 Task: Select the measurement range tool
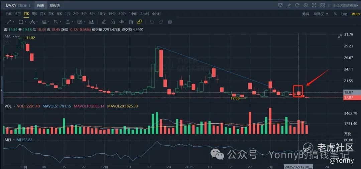click(x=68, y=22)
